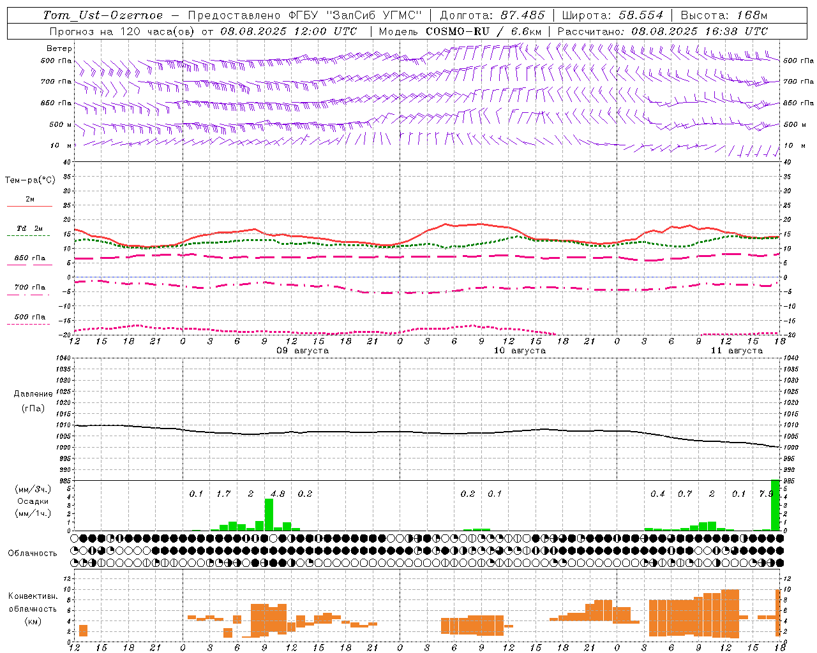
Task: Click the tall green bar beneath the 4.8 total
Action: tap(269, 515)
